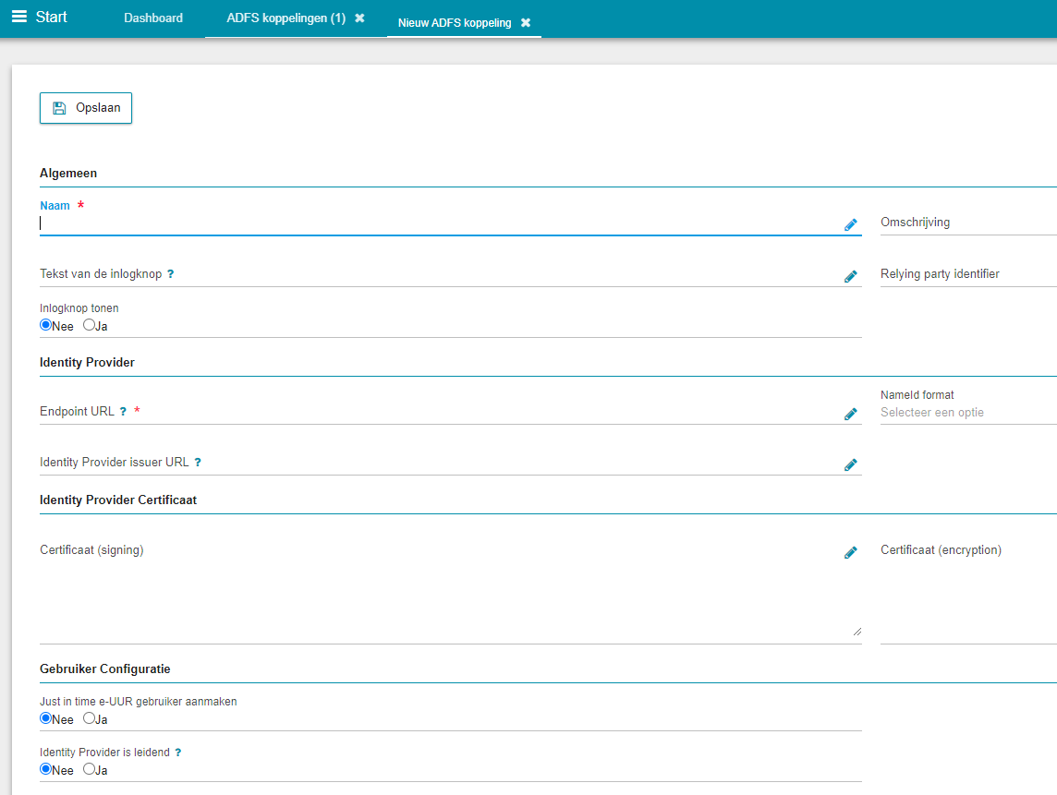Switch to the Dashboard tab
Viewport: 1057px width, 795px height.
tap(153, 18)
